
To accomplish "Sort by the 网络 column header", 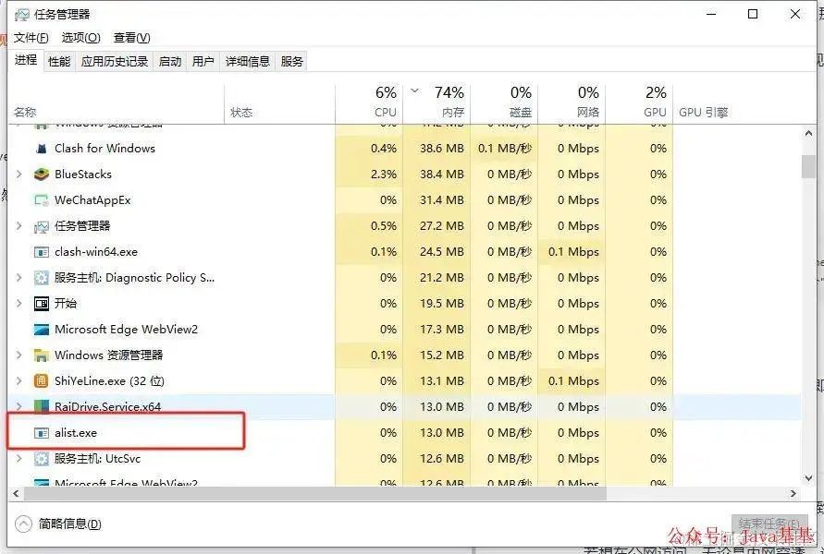I will 572,104.
